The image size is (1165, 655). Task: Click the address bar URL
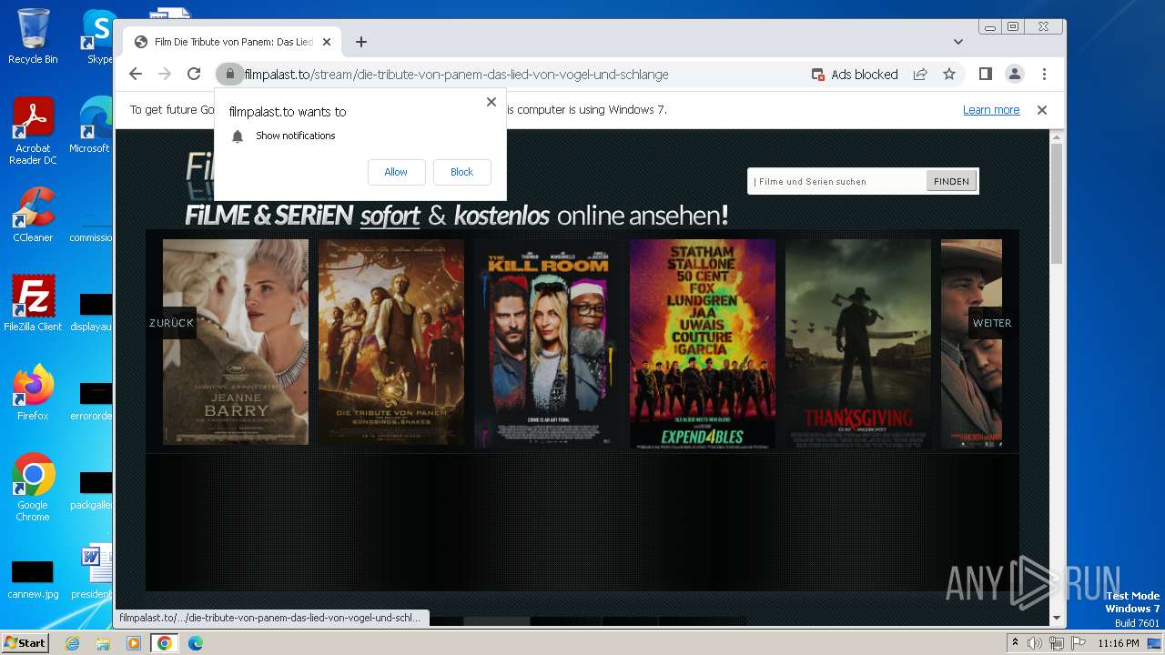click(x=456, y=75)
